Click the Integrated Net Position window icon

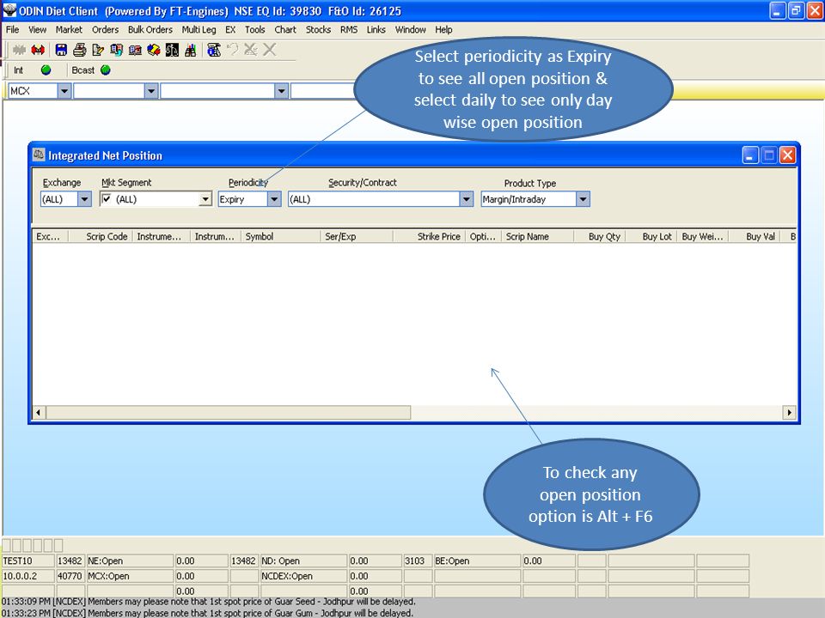point(39,155)
